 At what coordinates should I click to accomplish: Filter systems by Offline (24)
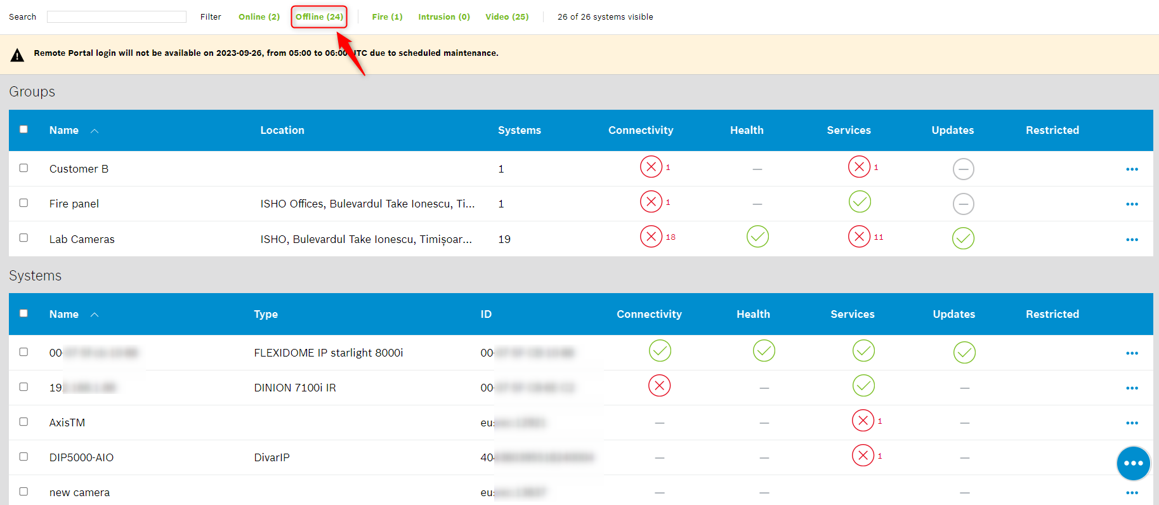[x=319, y=17]
